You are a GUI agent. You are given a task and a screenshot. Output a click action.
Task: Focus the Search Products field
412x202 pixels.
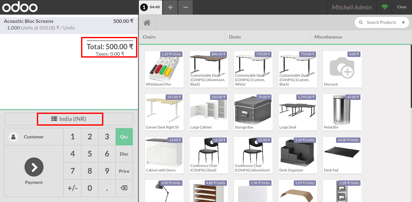[x=382, y=22]
